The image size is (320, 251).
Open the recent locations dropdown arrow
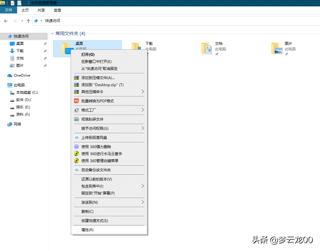point(22,21)
